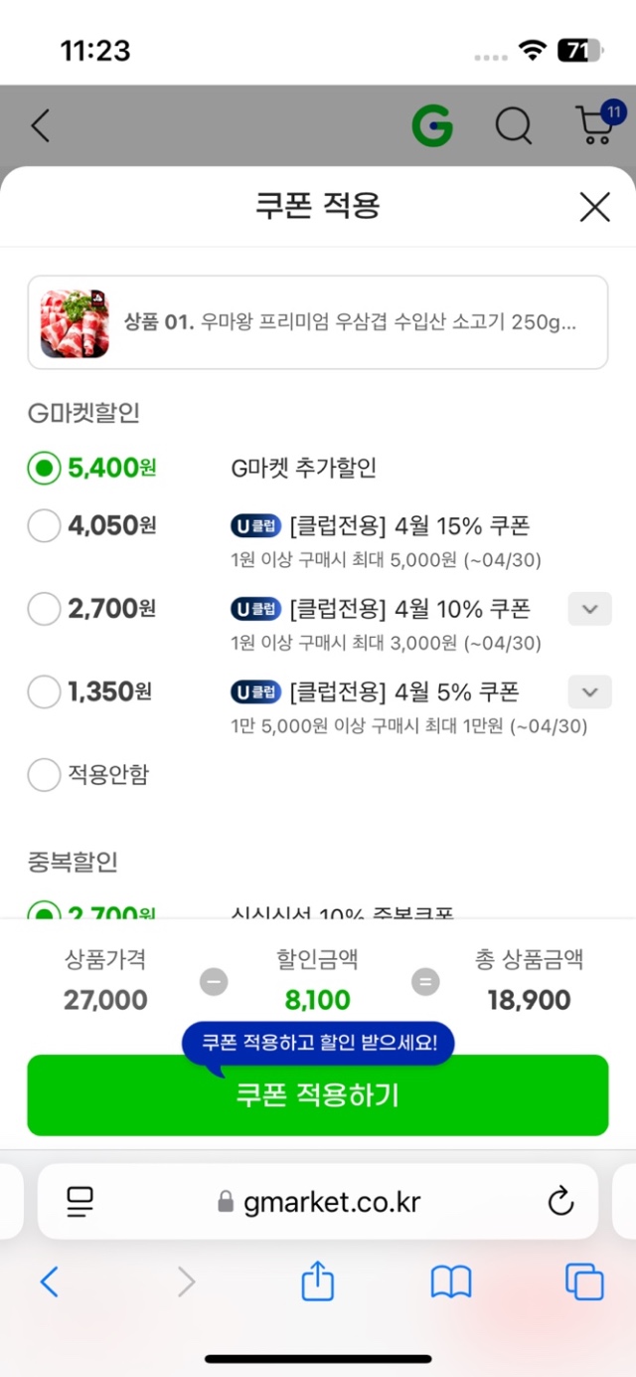Expand the 4월 5% 쿠폰 chevron
Screen dimensions: 636x1377
[589, 691]
